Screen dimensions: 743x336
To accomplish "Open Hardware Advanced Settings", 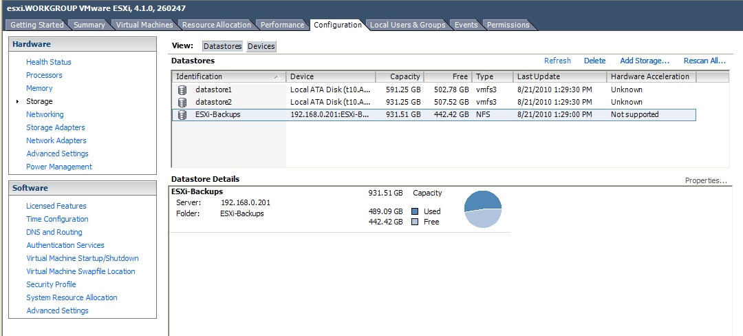I will [57, 154].
